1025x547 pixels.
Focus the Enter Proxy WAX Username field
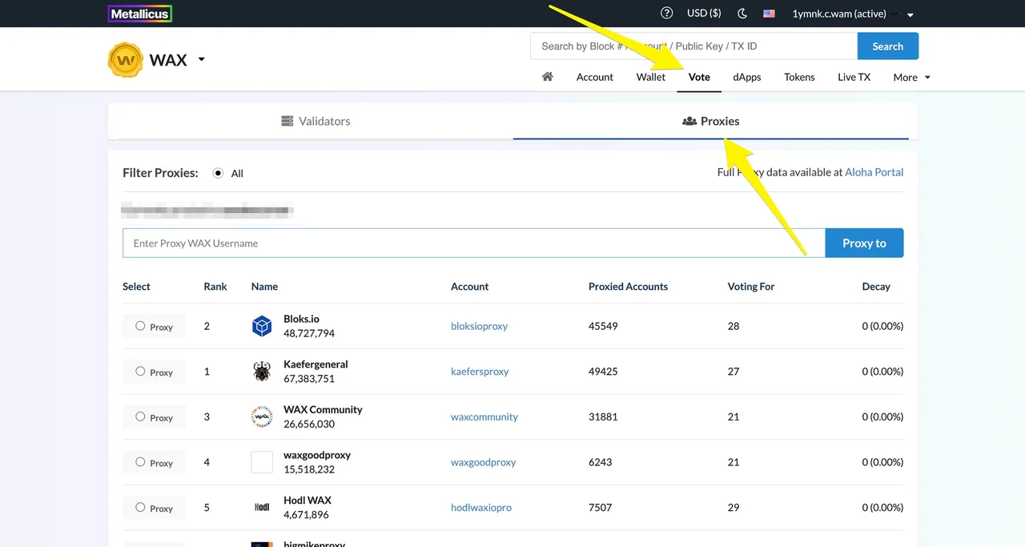pos(474,243)
